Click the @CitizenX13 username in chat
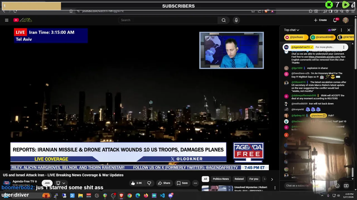This screenshot has width=357, height=200. point(298,82)
